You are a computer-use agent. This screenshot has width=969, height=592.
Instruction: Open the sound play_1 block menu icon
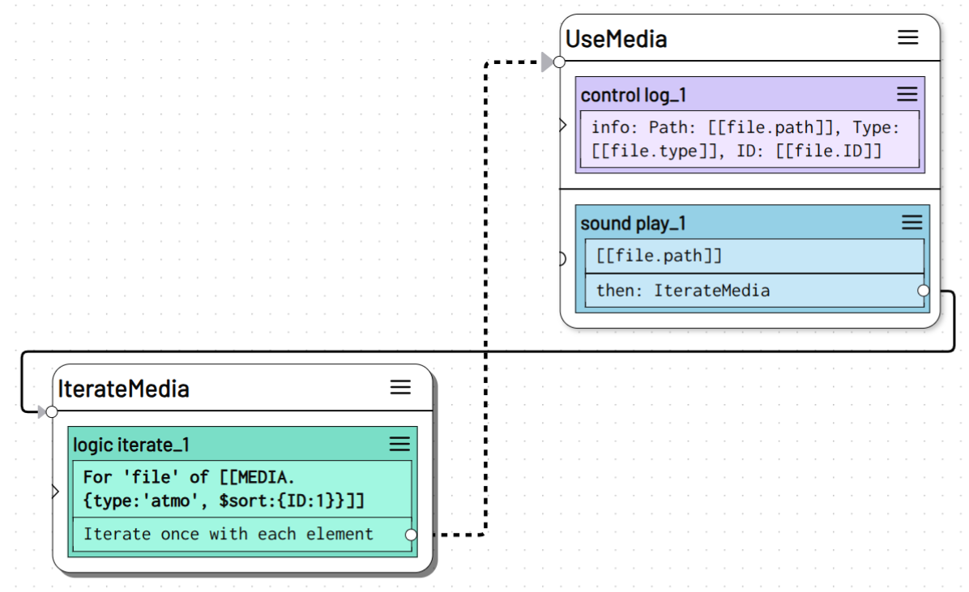tap(911, 223)
